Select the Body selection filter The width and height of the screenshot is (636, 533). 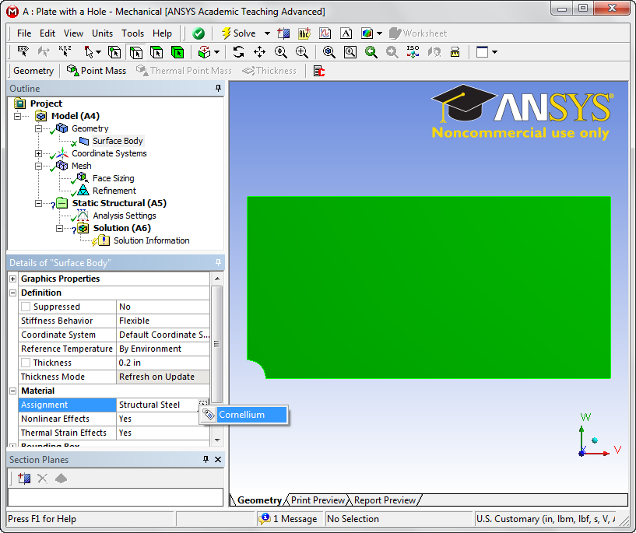(177, 52)
